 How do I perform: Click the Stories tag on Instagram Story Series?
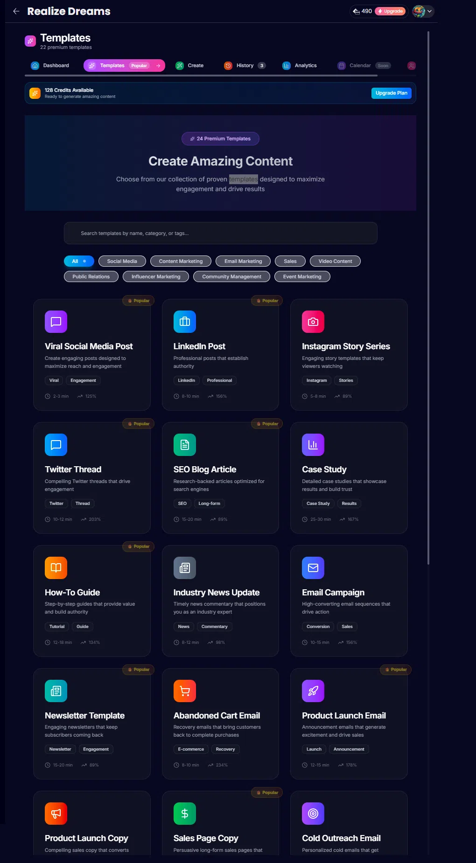coord(346,380)
